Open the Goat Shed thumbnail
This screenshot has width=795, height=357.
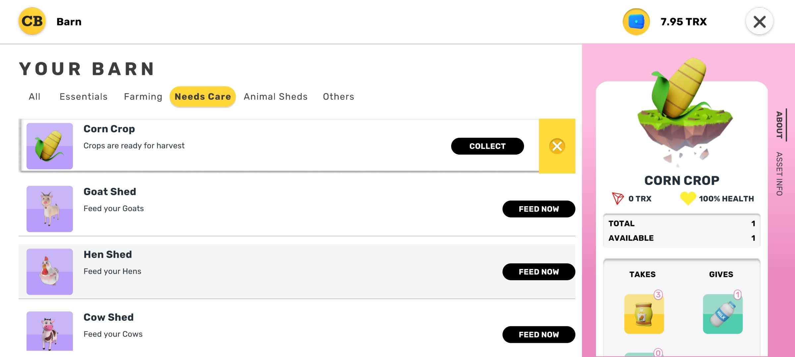point(50,209)
